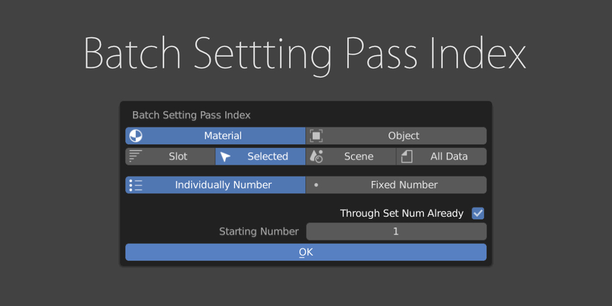612x306 pixels.
Task: Click the Individually Number bulleted-list icon
Action: 136,185
